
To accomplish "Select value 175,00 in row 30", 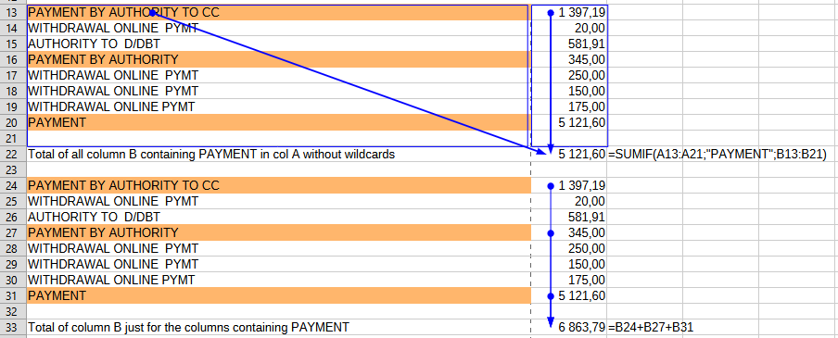I will click(x=587, y=280).
